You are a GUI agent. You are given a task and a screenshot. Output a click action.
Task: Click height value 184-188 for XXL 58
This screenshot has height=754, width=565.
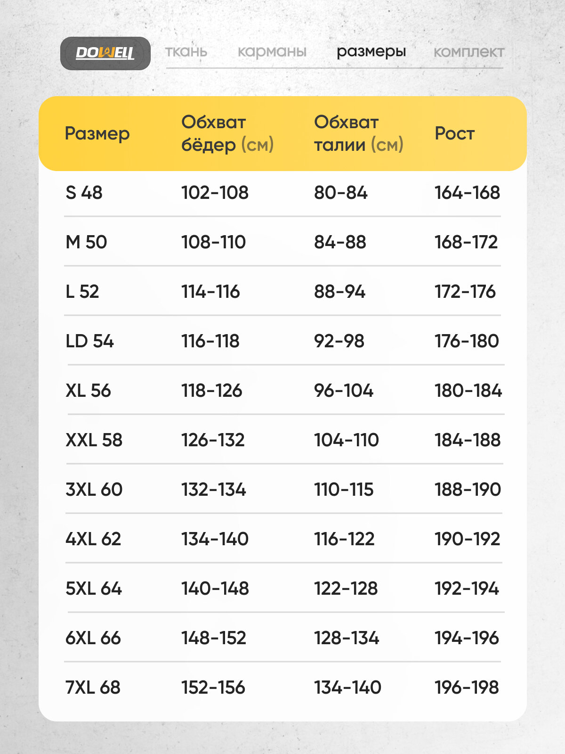coord(467,440)
